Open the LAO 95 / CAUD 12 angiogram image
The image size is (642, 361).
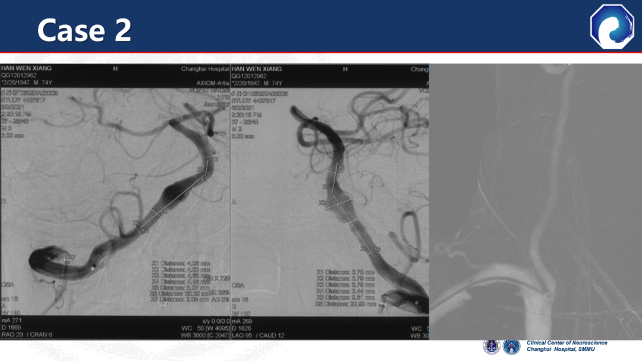coord(329,201)
